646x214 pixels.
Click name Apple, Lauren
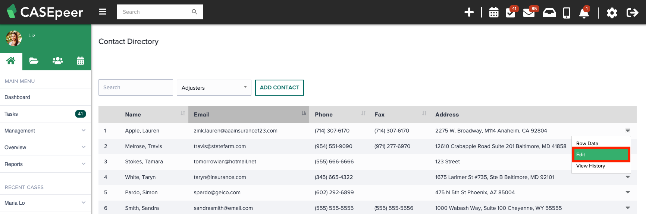click(x=142, y=131)
